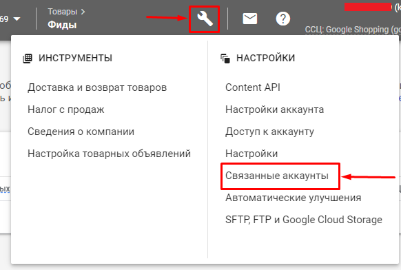
Task: Click the Google Shopping ССЦ link
Action: [x=353, y=30]
